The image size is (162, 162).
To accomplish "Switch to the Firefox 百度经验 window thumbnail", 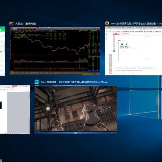I will coord(133,51).
